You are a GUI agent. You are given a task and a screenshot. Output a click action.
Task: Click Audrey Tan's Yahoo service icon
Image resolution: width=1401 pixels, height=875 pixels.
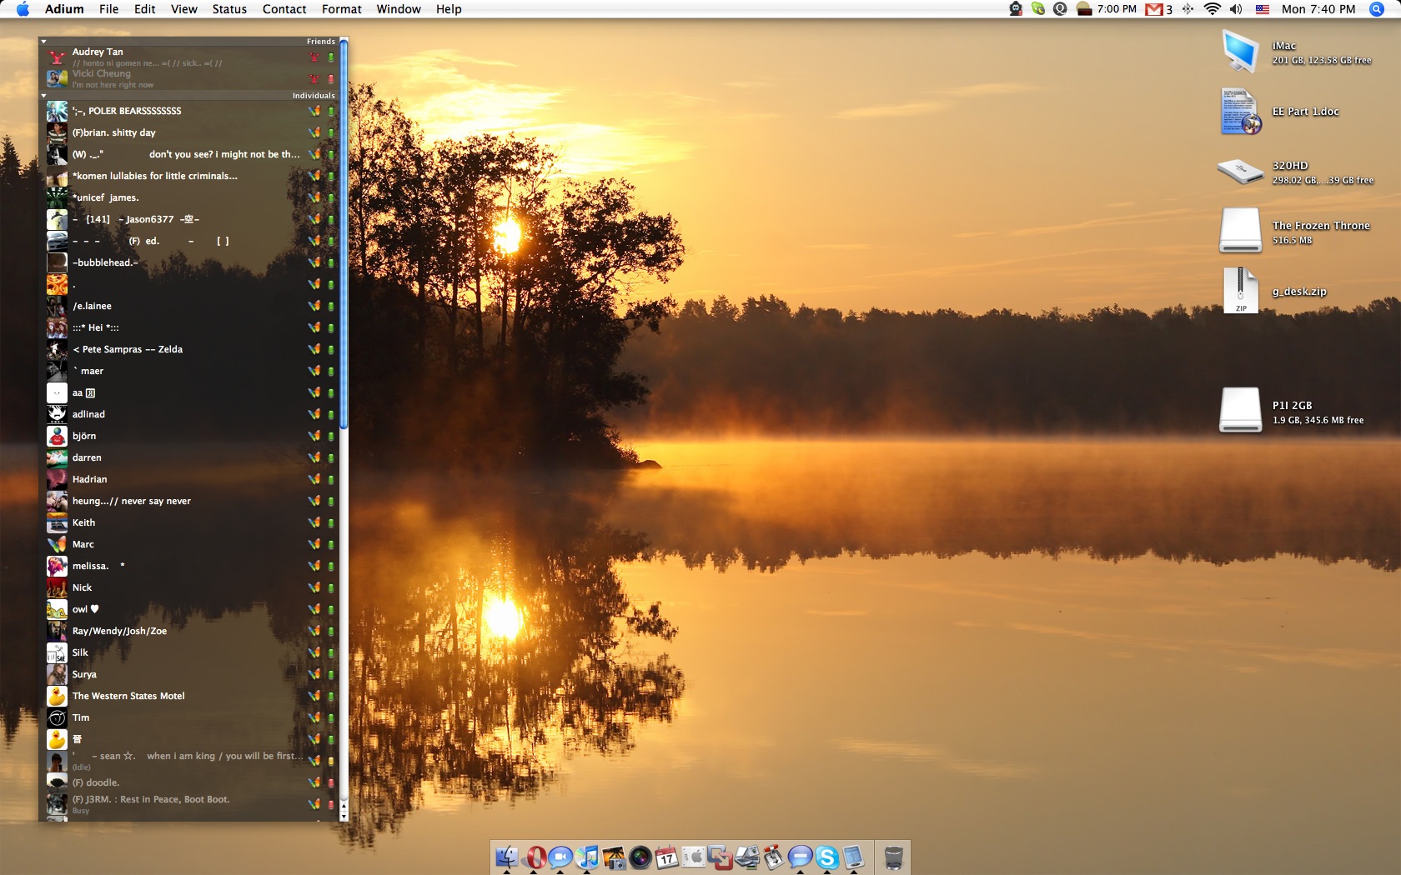314,57
